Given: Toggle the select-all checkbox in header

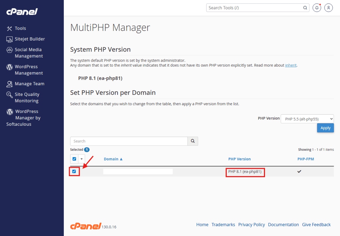Looking at the screenshot, I should (74, 159).
